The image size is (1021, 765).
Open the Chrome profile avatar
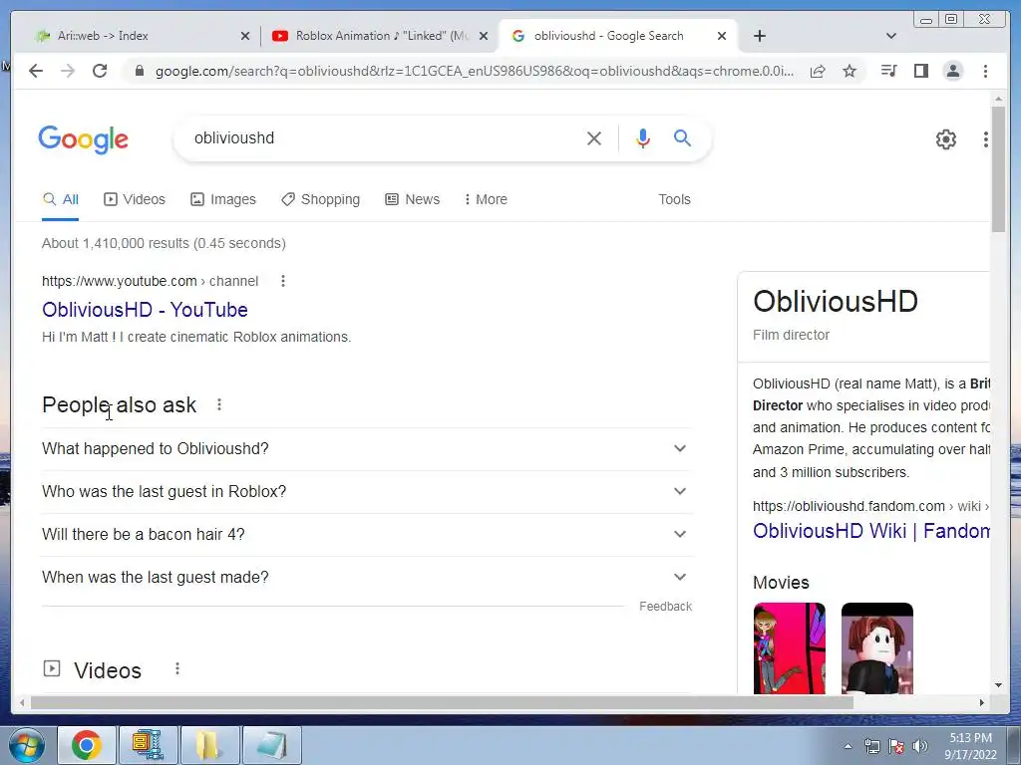coord(952,71)
